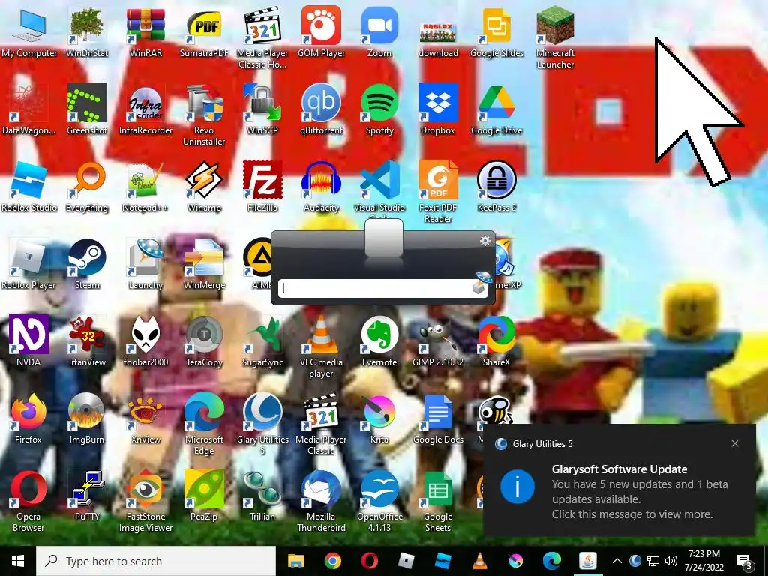This screenshot has height=576, width=768.
Task: Open the volume control in the tray
Action: (671, 561)
